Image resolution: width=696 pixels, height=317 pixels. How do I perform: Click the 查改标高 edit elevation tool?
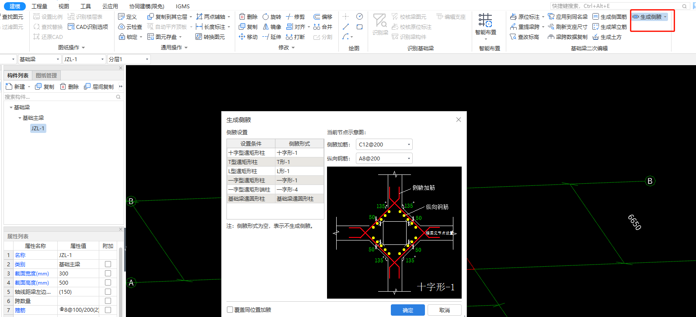(x=525, y=37)
